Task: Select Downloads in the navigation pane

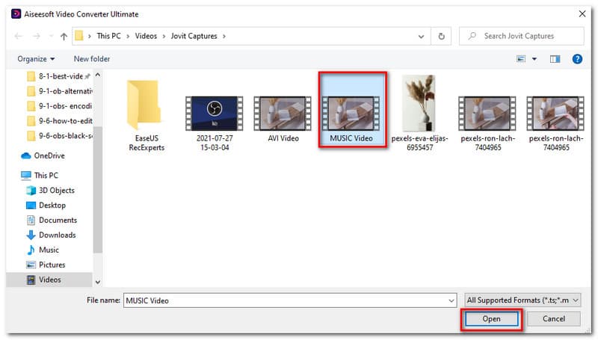Action: tap(58, 235)
